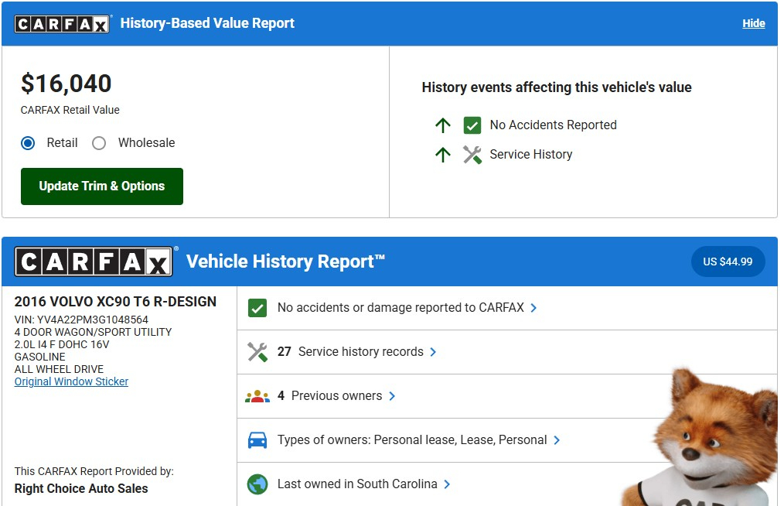Image resolution: width=784 pixels, height=506 pixels.
Task: Click the green upward arrow beside No Accidents
Action: coord(442,125)
